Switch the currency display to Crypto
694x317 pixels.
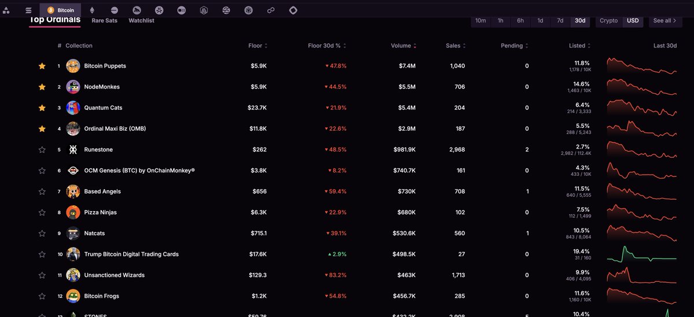608,21
